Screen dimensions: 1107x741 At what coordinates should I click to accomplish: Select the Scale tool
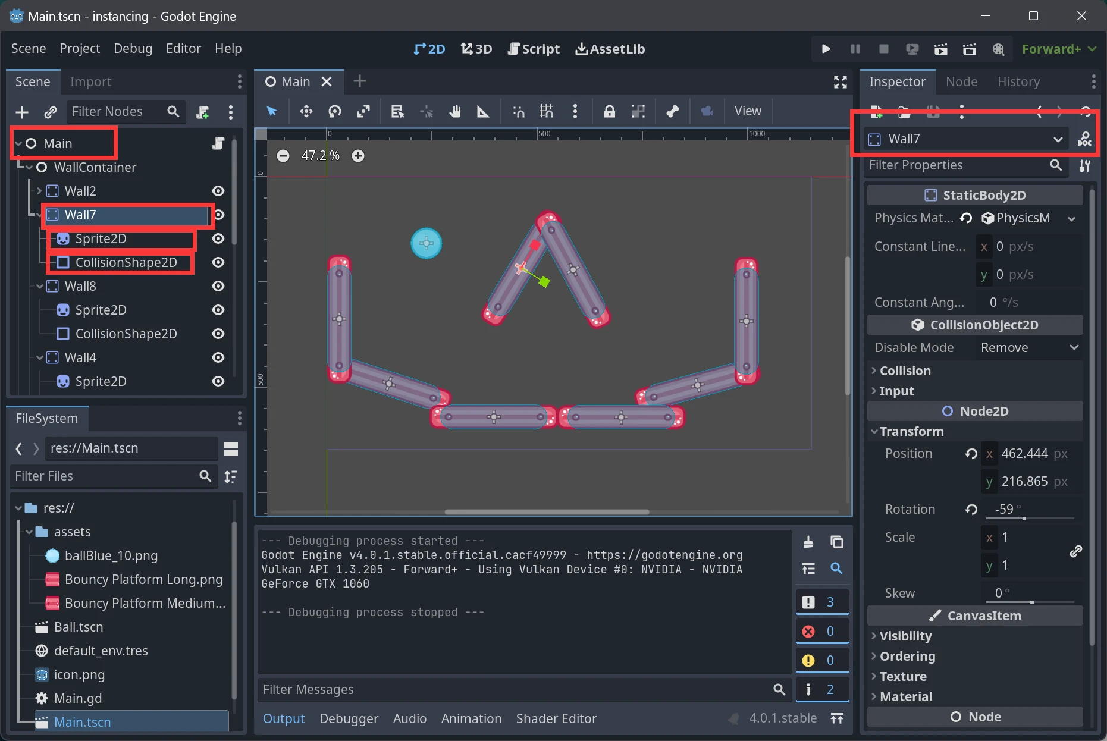[363, 111]
